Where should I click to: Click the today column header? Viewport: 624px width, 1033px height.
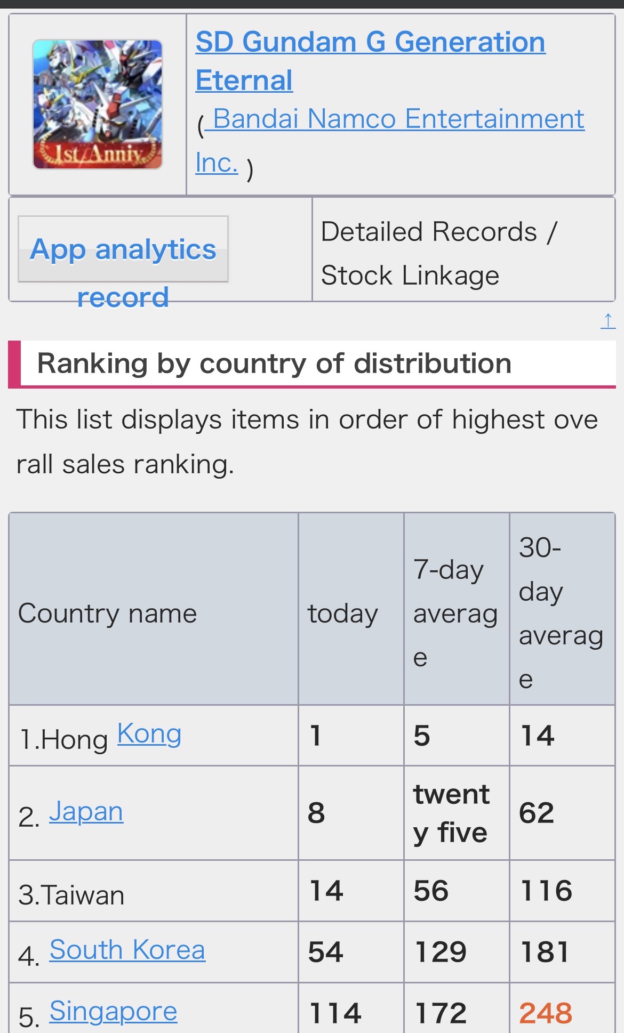[x=343, y=613]
